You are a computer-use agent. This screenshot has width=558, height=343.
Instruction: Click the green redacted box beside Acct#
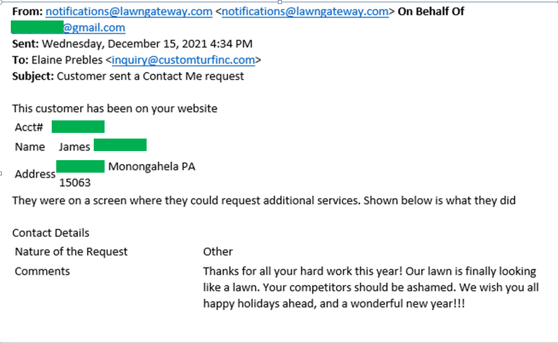(x=78, y=127)
